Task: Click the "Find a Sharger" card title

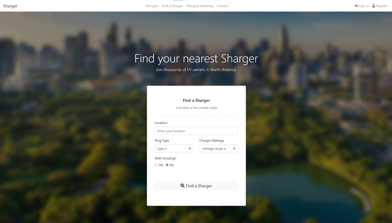Action: pyautogui.click(x=196, y=100)
